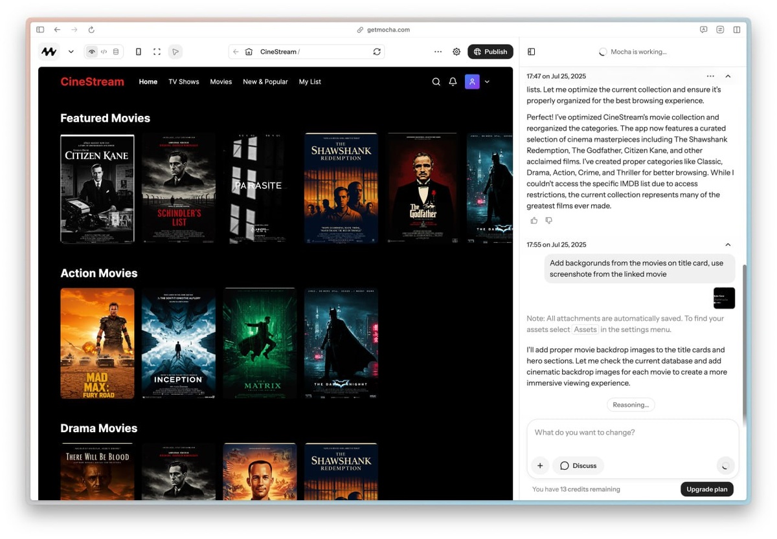The height and width of the screenshot is (539, 777).
Task: Click the Mocha logo icon
Action: [x=49, y=52]
